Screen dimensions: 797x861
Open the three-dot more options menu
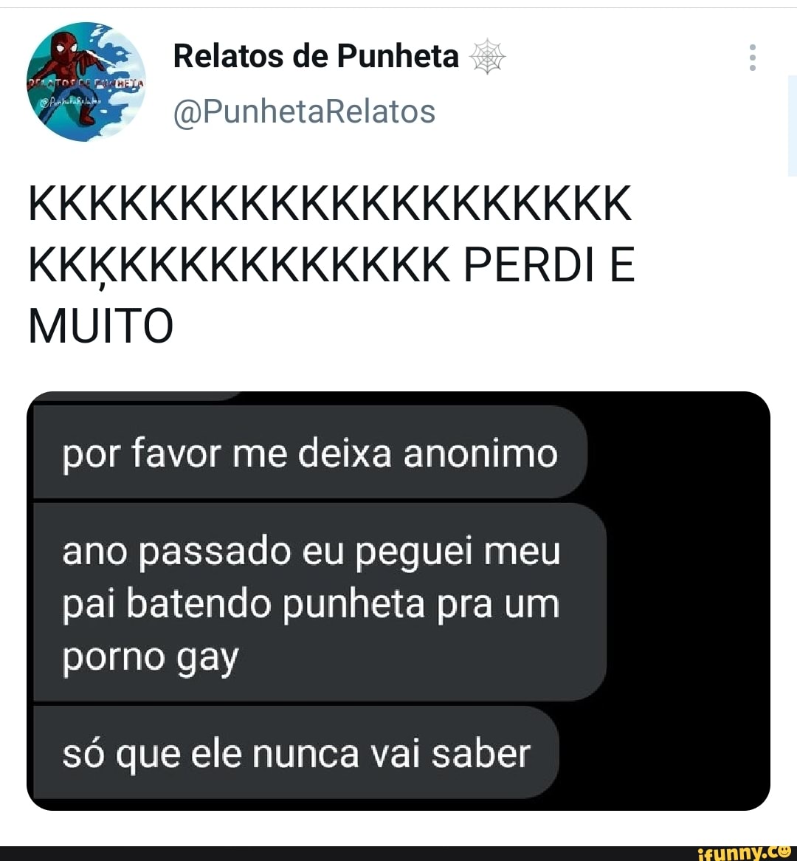pos(753,57)
